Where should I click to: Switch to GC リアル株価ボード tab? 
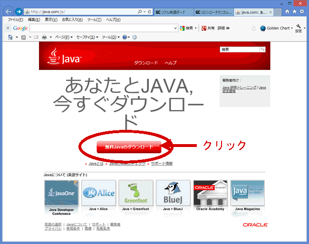tap(174, 12)
